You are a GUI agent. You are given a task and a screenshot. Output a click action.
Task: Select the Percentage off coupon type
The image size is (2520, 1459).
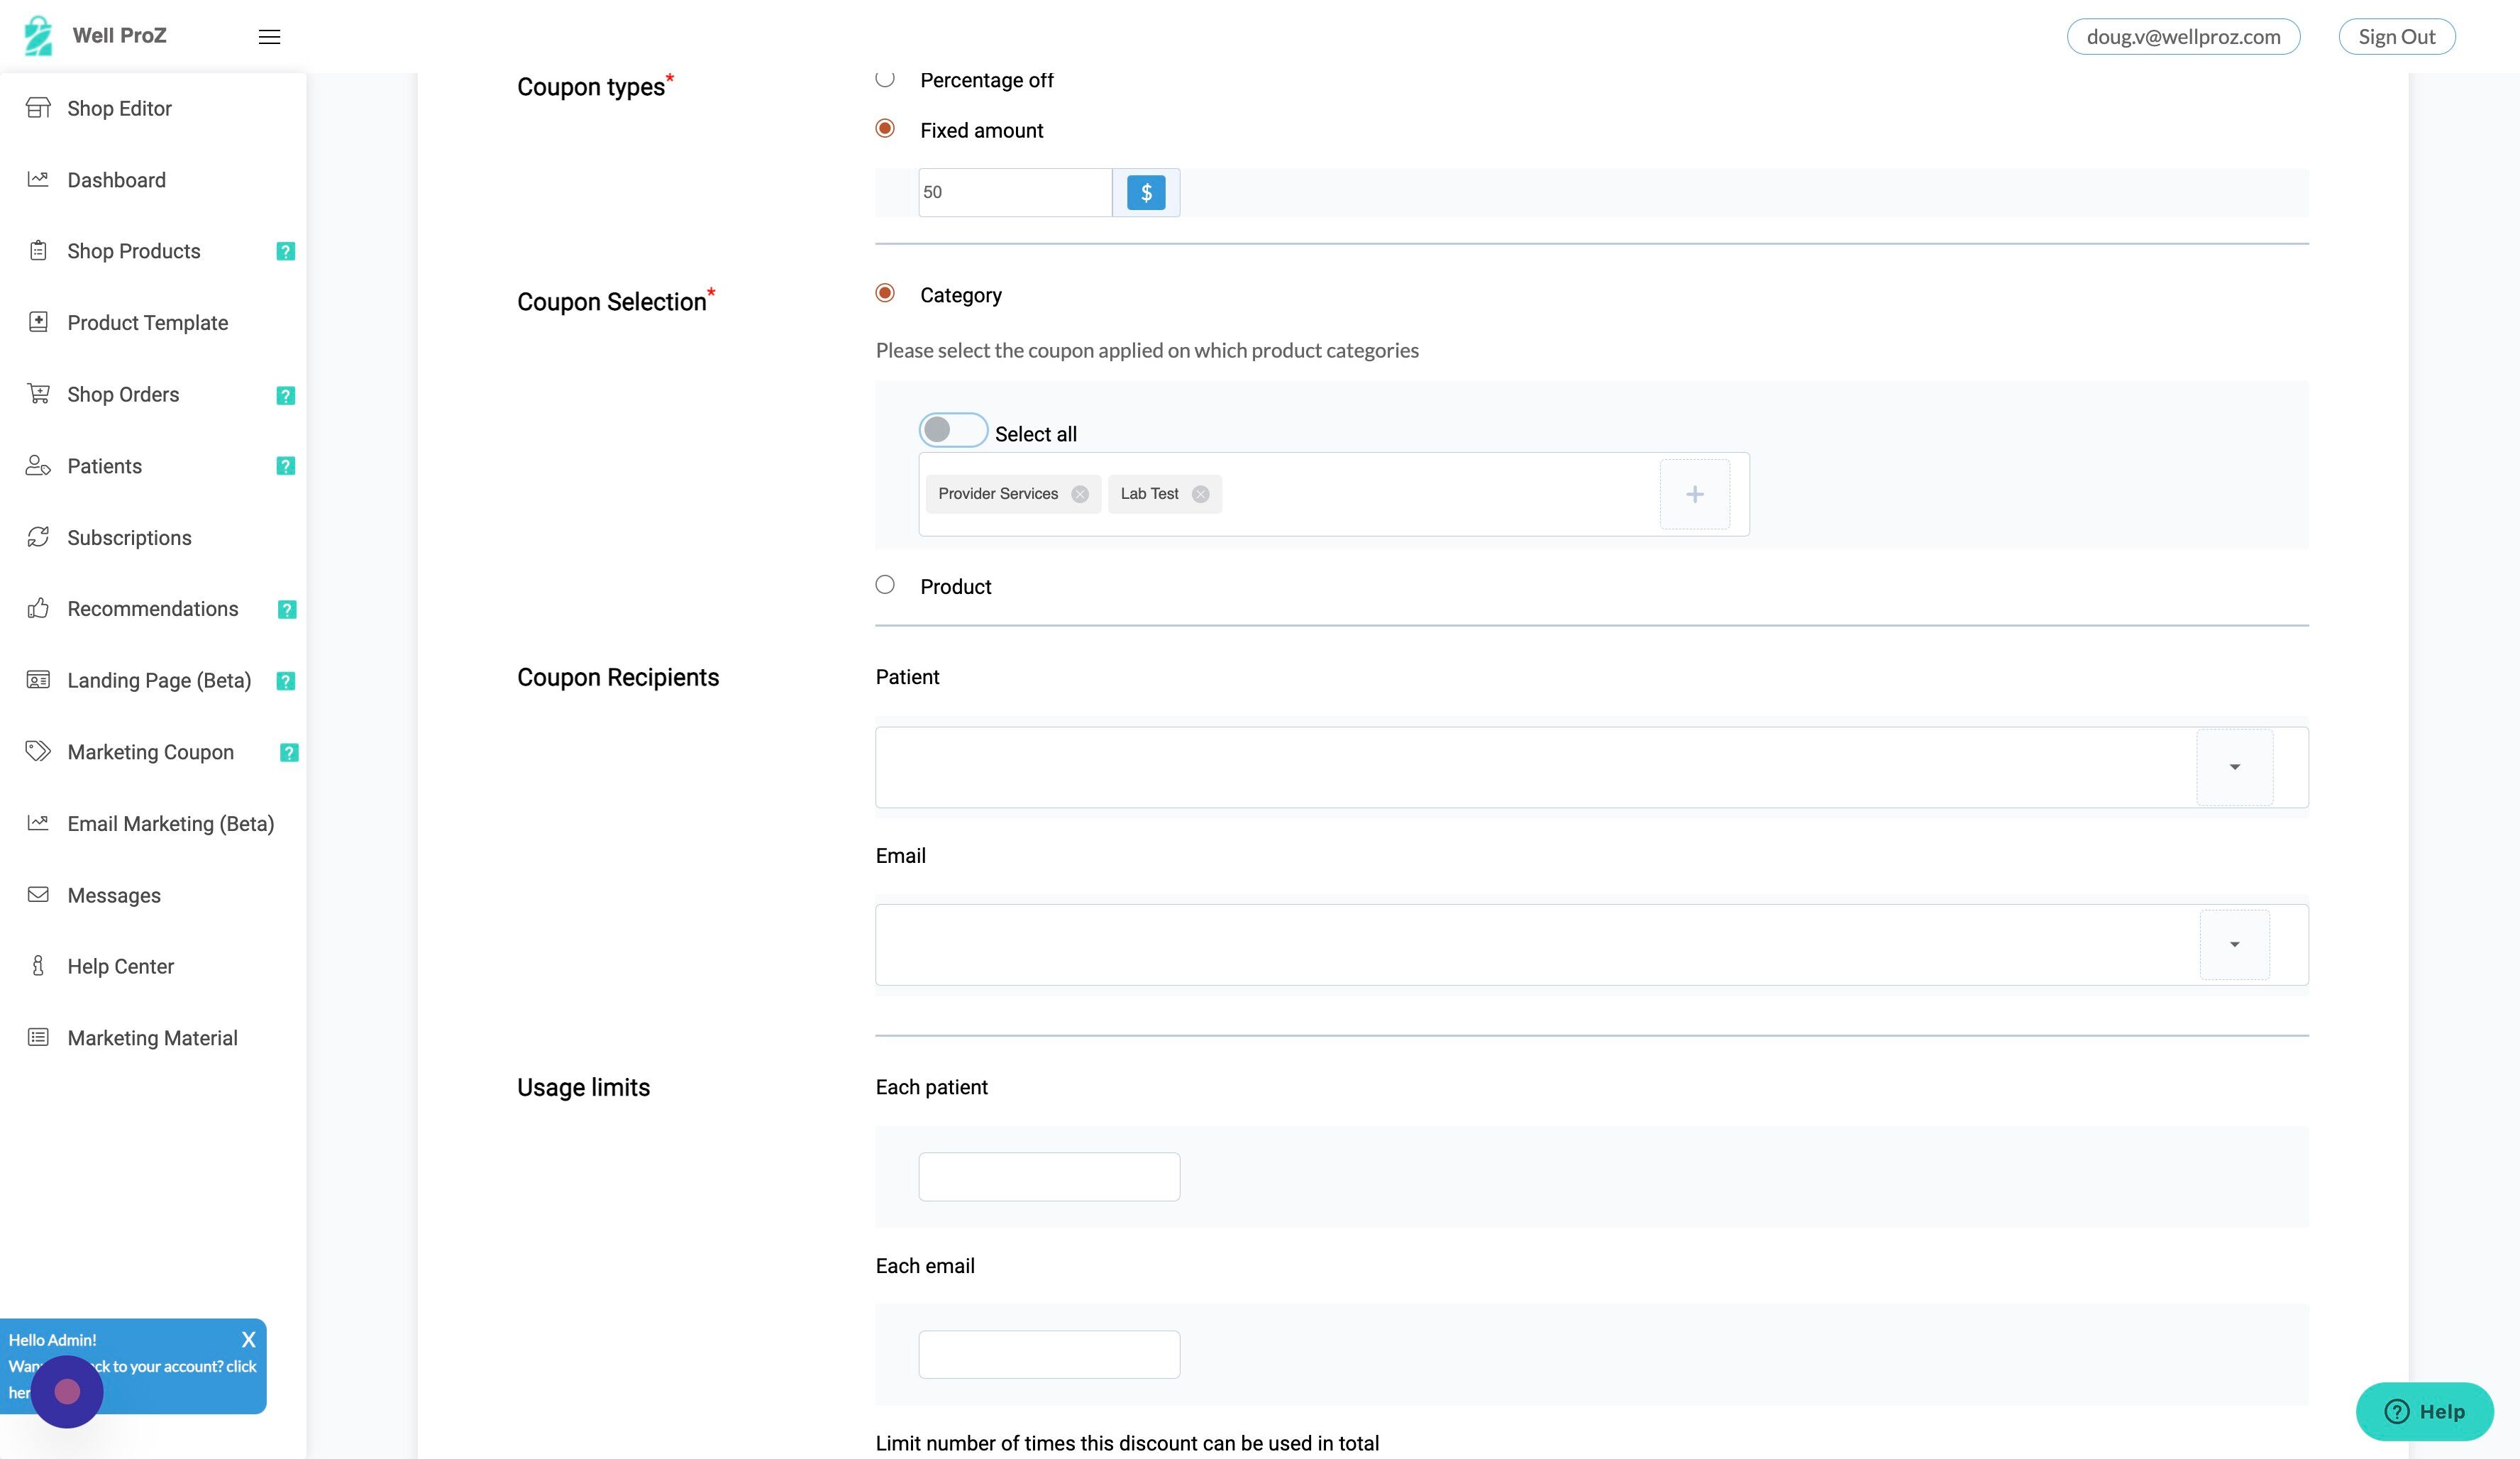pyautogui.click(x=884, y=77)
